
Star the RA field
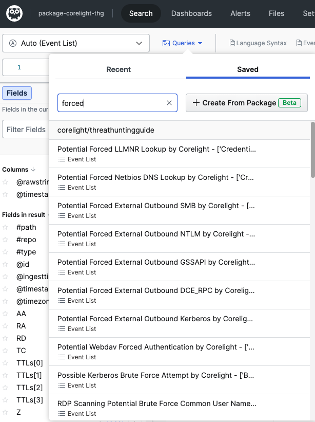point(5,326)
